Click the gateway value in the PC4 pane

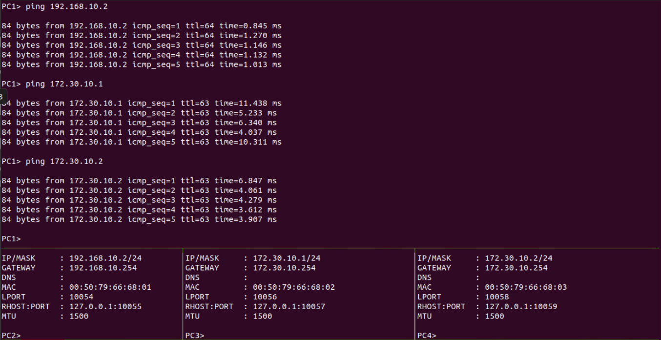coord(516,268)
